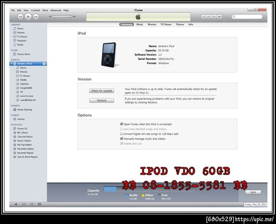Open the Controls menu
The height and width of the screenshot is (224, 276).
(x=35, y=10)
